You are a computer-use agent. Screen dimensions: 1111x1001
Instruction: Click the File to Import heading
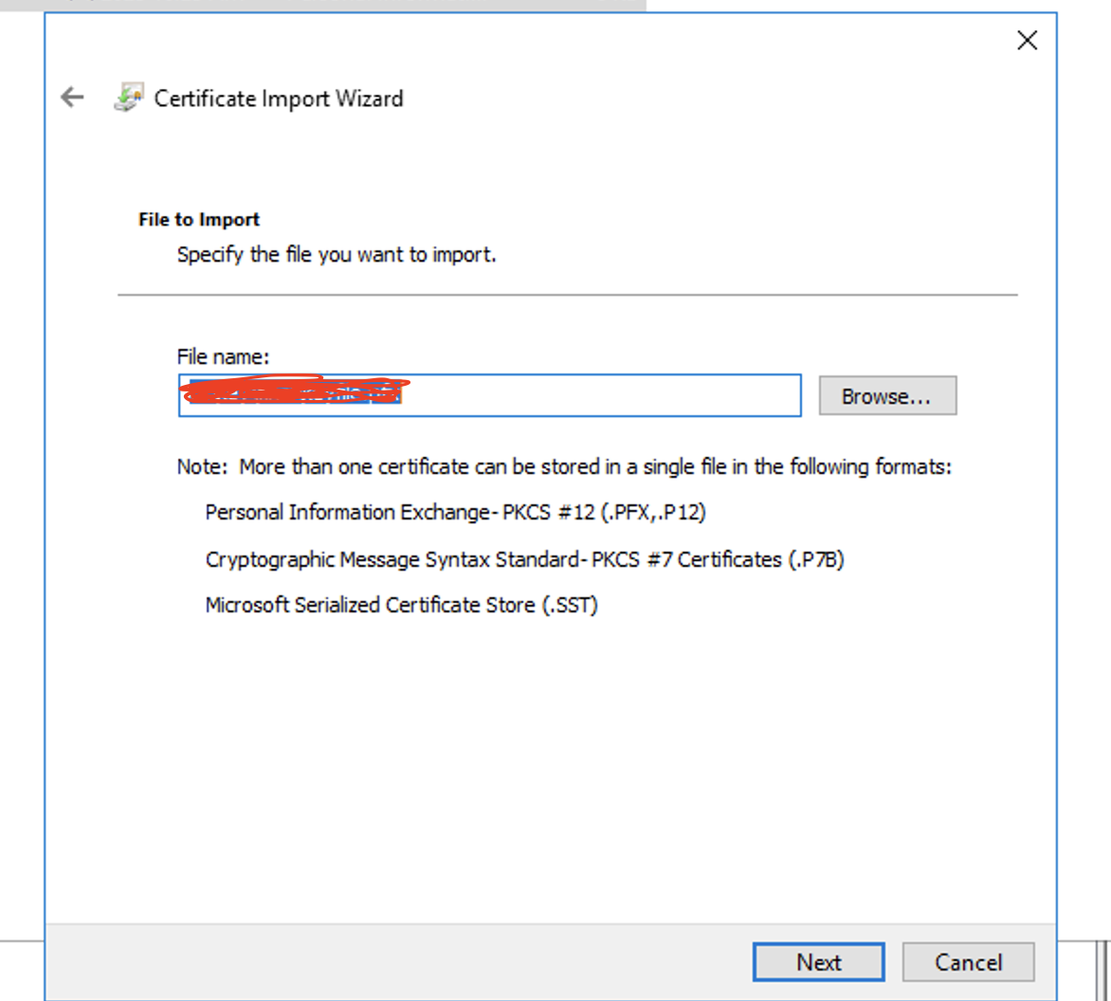tap(199, 219)
